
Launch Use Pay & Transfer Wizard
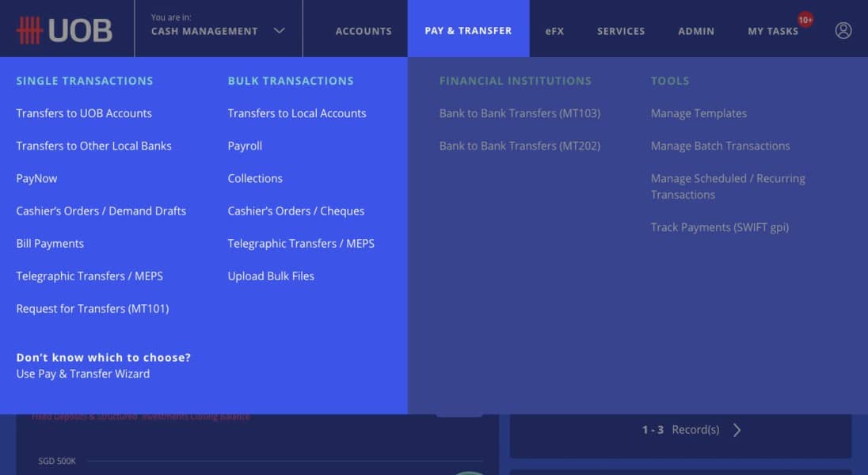point(82,374)
